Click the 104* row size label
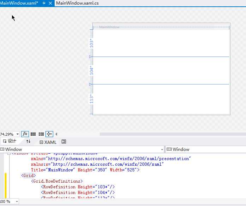246x206 pixels. click(91, 71)
